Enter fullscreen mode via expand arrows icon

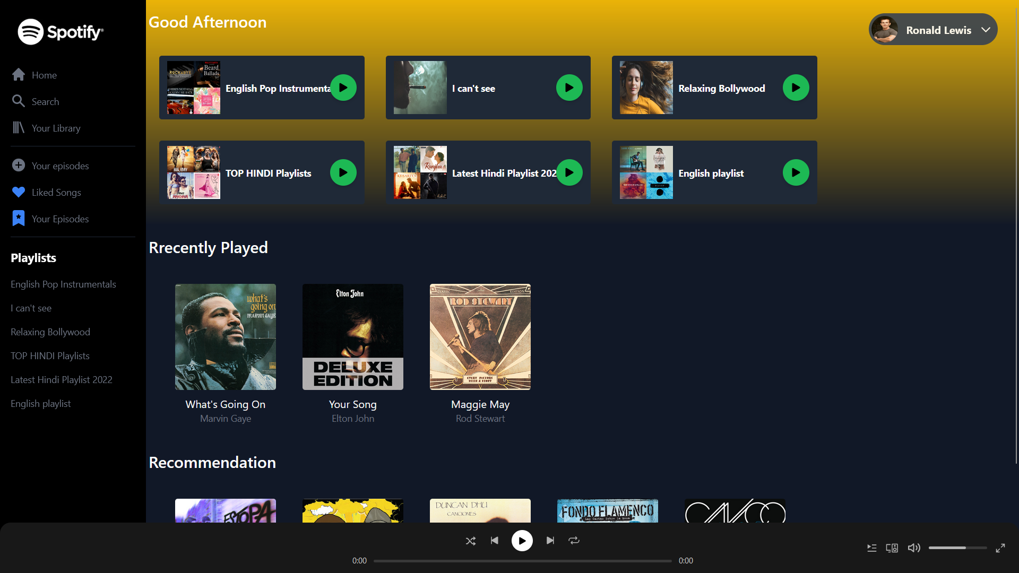[1001, 548]
